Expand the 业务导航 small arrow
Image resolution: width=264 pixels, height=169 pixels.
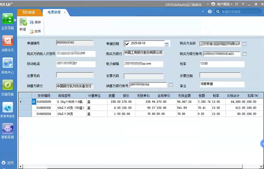point(15,20)
